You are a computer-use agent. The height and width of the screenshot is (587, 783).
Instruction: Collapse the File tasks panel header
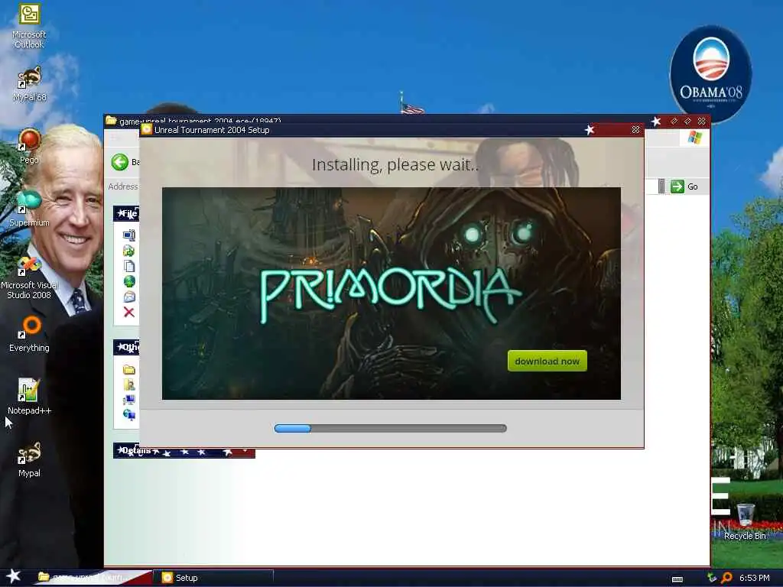point(126,214)
